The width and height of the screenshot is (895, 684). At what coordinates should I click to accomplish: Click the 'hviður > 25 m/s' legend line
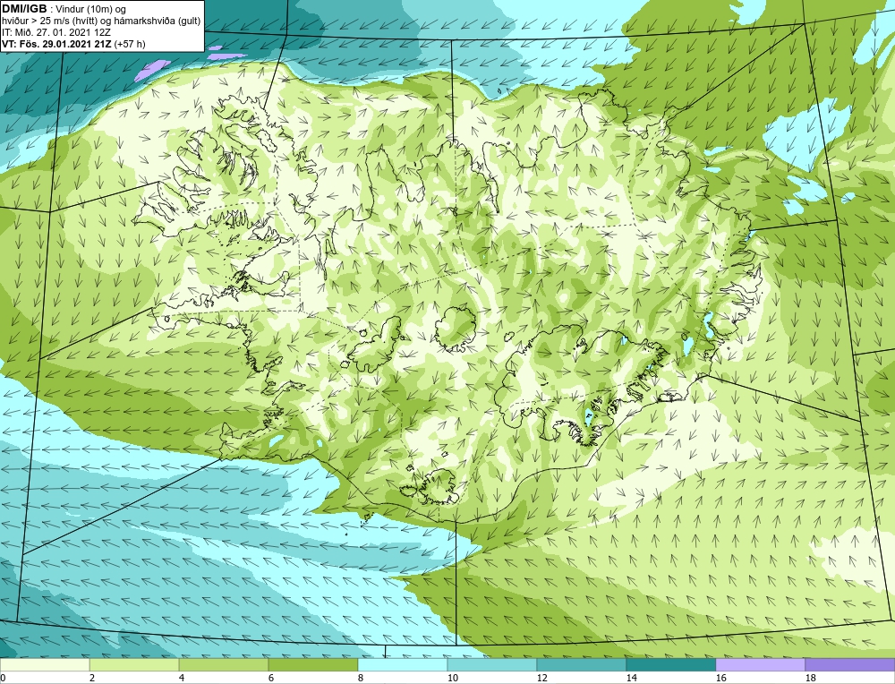(101, 21)
